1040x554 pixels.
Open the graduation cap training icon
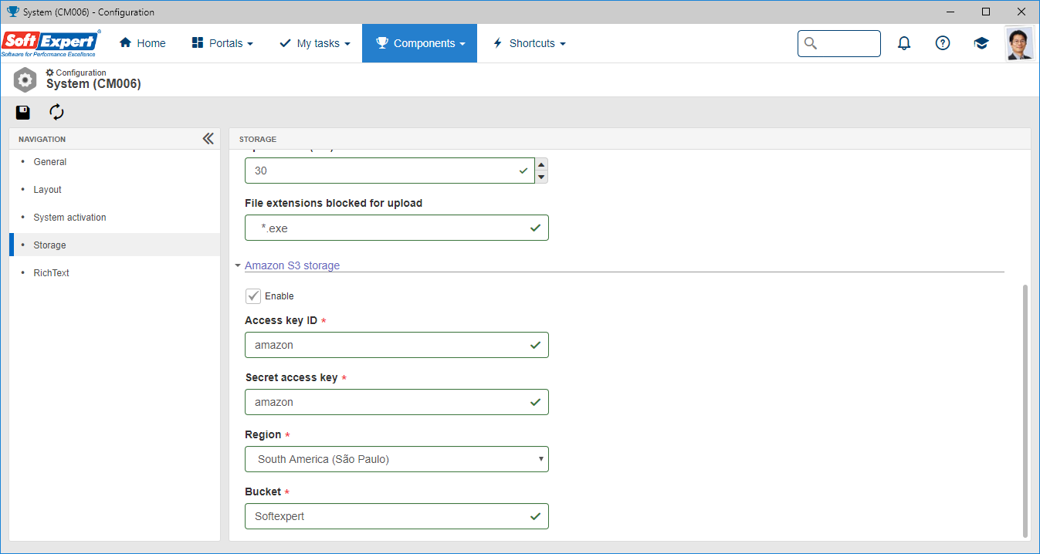click(981, 43)
